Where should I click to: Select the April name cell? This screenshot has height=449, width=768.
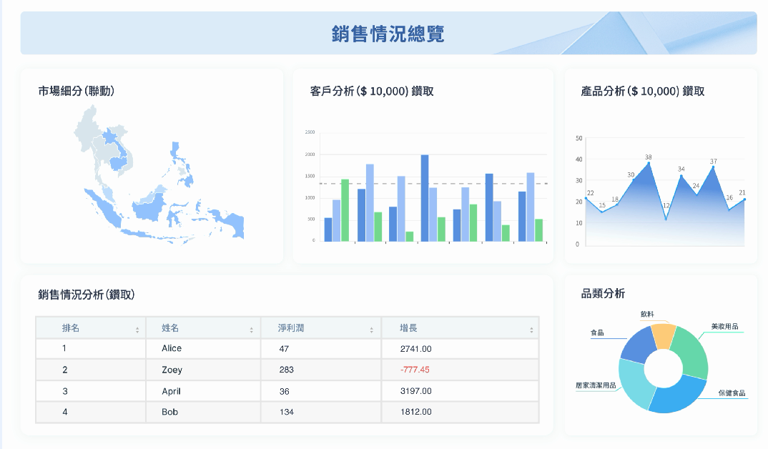pos(203,391)
